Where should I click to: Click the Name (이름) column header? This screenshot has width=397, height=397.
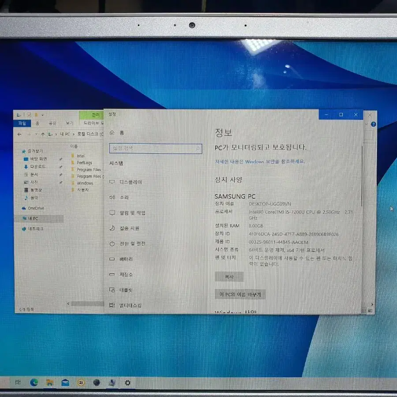(74, 146)
